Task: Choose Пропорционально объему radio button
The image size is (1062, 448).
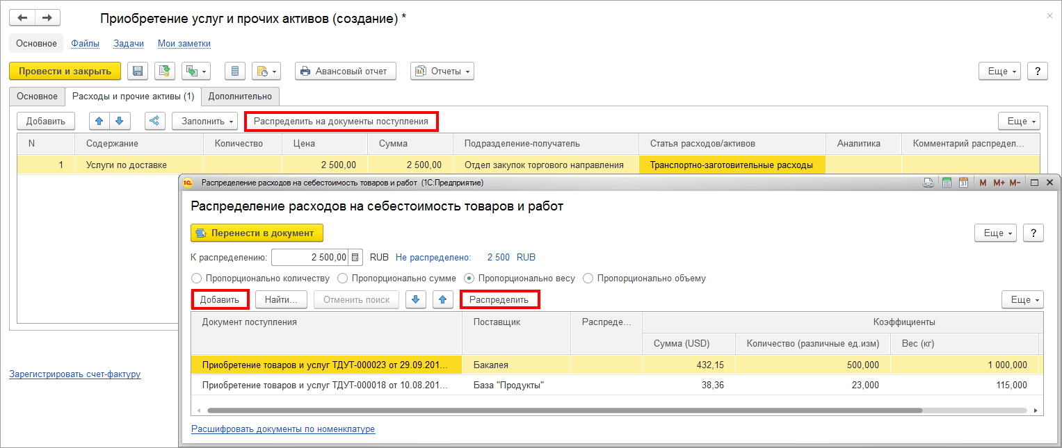Action: [x=588, y=279]
